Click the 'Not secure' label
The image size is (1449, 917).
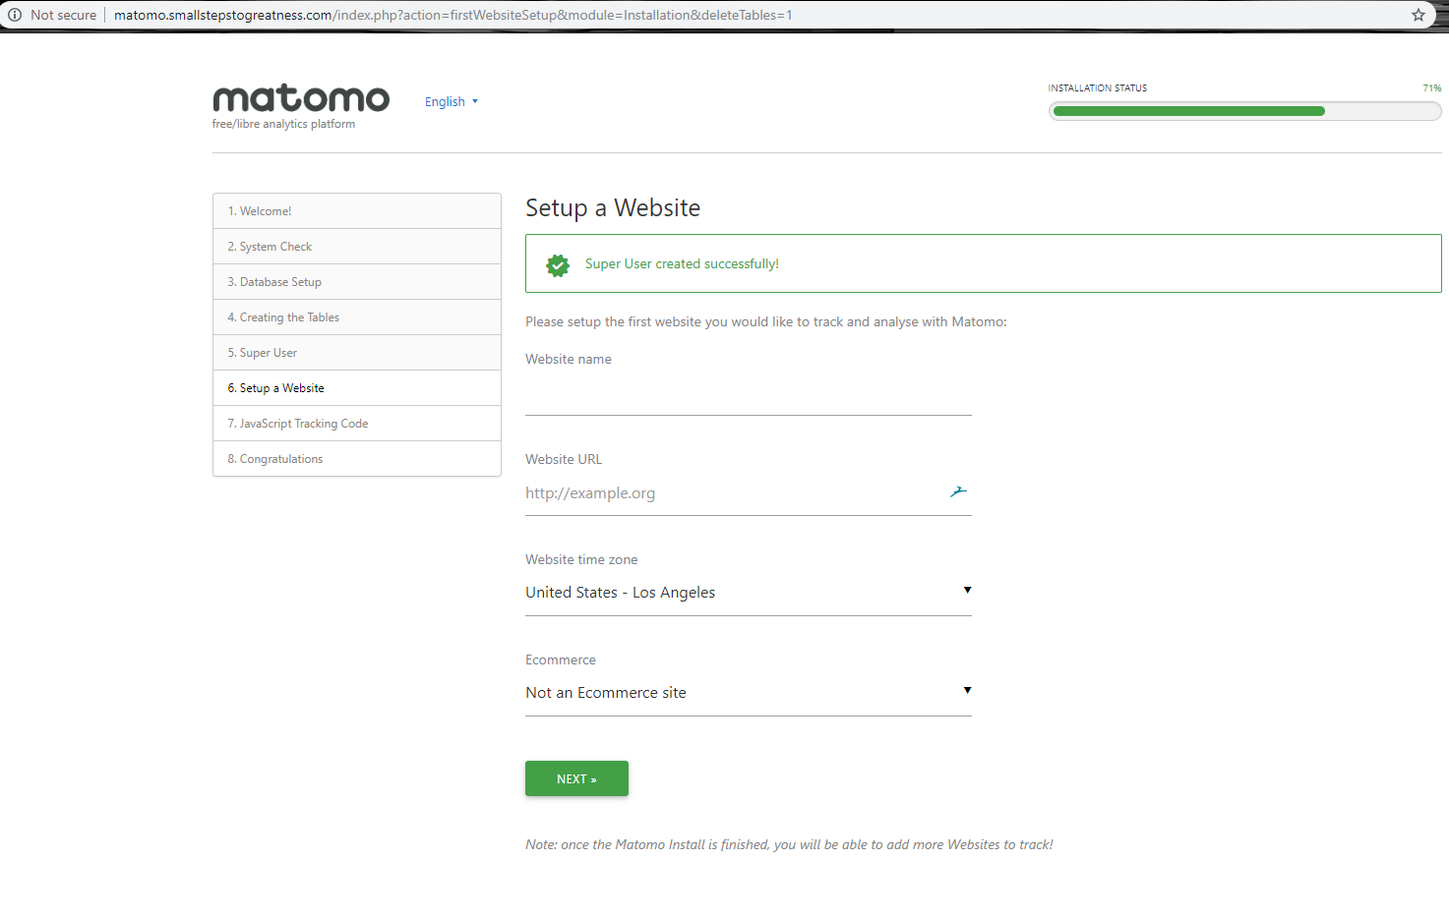63,15
